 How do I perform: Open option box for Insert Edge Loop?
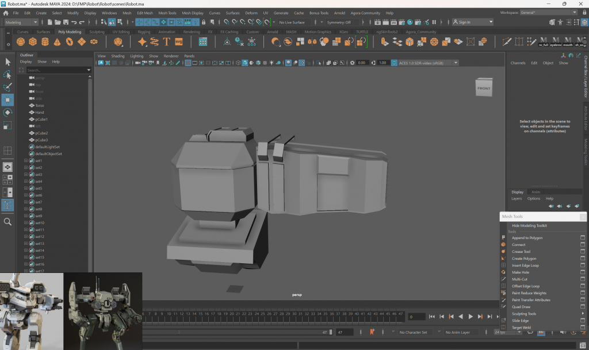point(582,266)
